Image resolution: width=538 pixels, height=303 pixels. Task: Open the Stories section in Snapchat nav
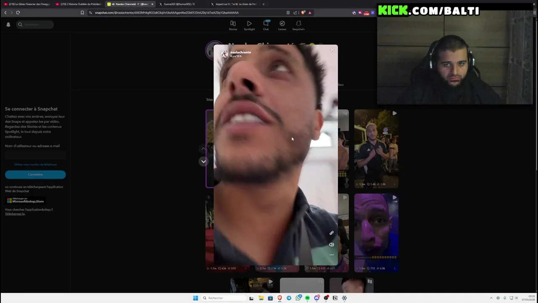point(233,25)
